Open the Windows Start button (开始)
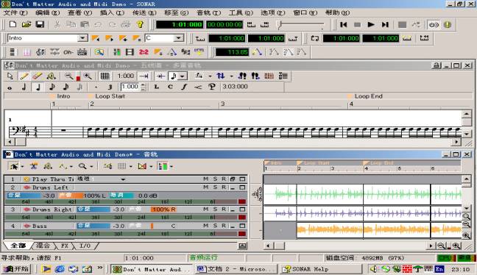The height and width of the screenshot is (275, 477). (18, 269)
